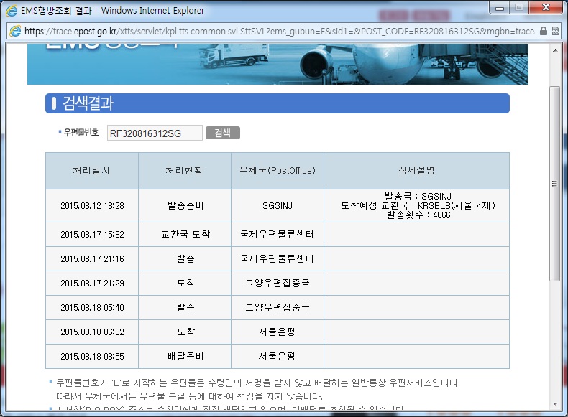Image resolution: width=568 pixels, height=417 pixels.
Task: Click the scrollbar down arrow
Action: (555, 404)
